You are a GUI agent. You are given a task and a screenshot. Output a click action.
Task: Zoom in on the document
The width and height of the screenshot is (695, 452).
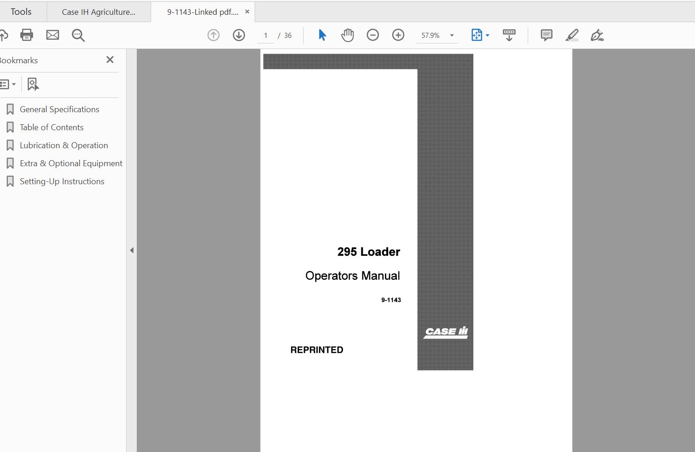click(x=398, y=35)
